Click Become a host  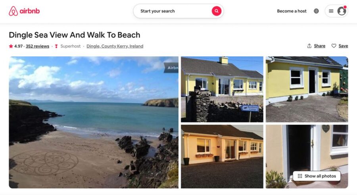pyautogui.click(x=292, y=11)
